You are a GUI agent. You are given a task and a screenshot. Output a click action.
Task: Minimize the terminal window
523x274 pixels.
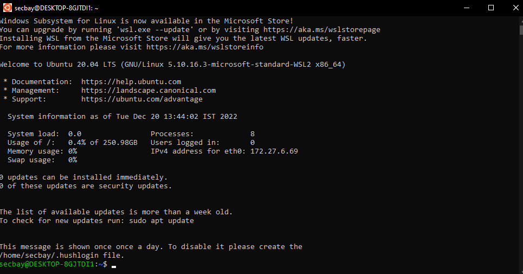(x=466, y=8)
